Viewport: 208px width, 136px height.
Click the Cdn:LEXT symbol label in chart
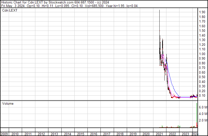click(x=10, y=11)
